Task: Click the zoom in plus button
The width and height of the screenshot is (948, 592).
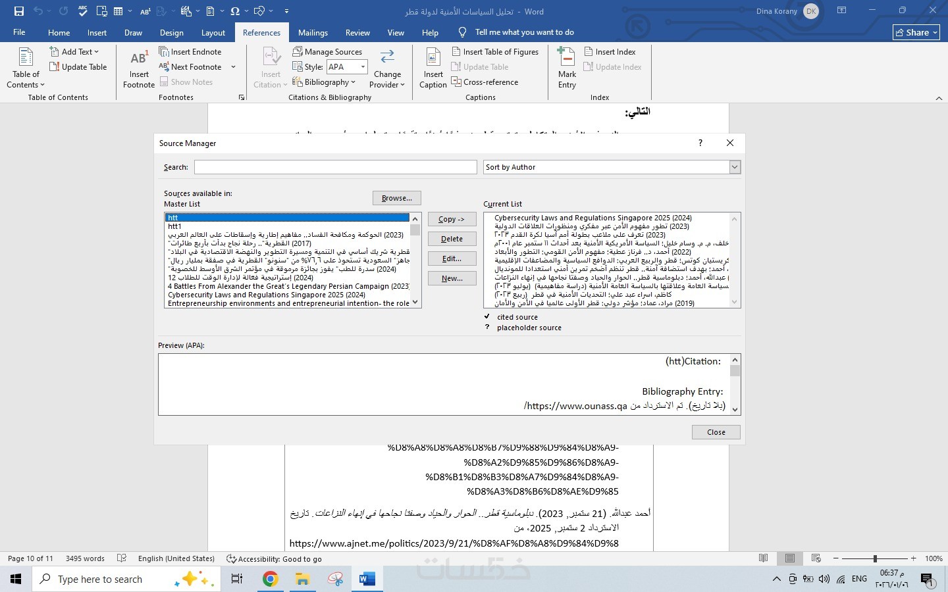Action: (914, 558)
